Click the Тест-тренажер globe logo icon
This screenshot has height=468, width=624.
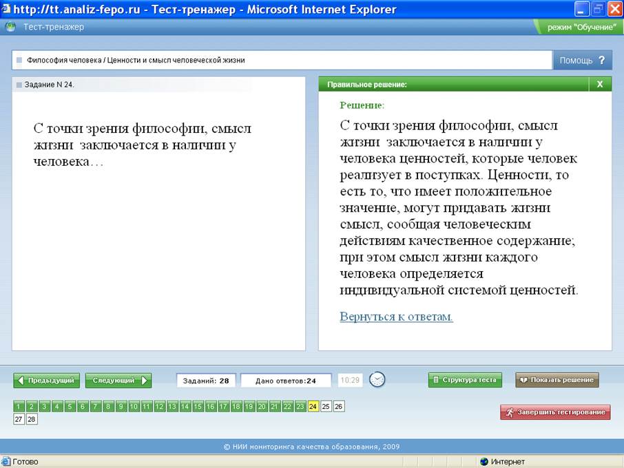click(11, 27)
